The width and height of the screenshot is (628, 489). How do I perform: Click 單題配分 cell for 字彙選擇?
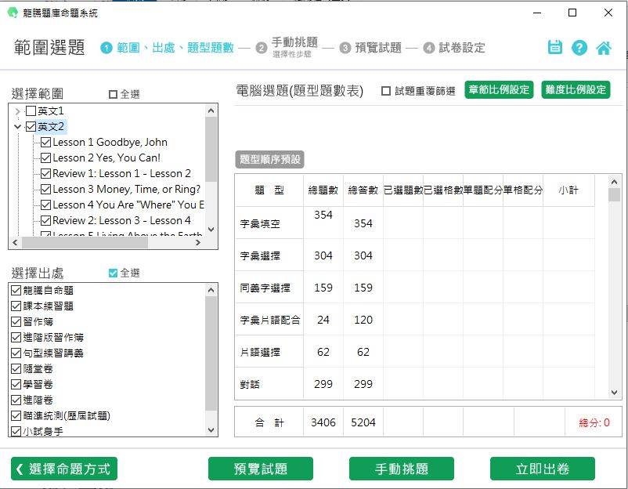click(x=483, y=255)
